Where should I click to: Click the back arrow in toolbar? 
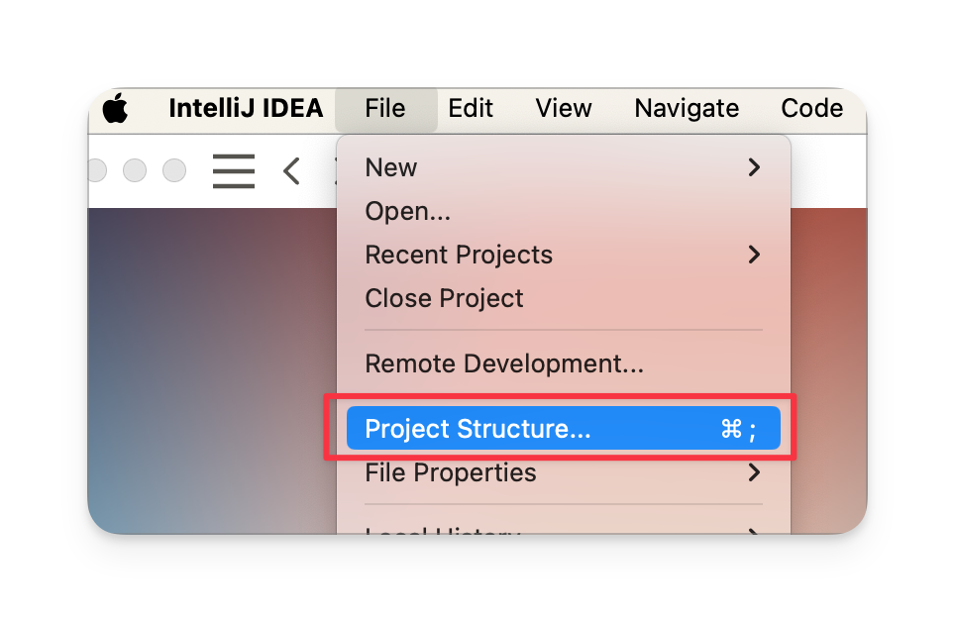coord(291,171)
